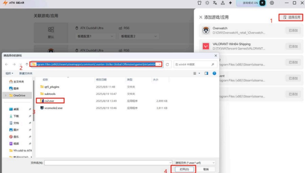
Task: Select OneDrive in the sidebar
Action: (17, 96)
